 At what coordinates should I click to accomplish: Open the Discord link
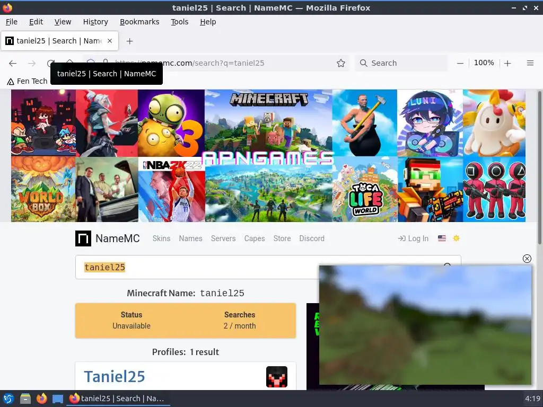pos(312,238)
